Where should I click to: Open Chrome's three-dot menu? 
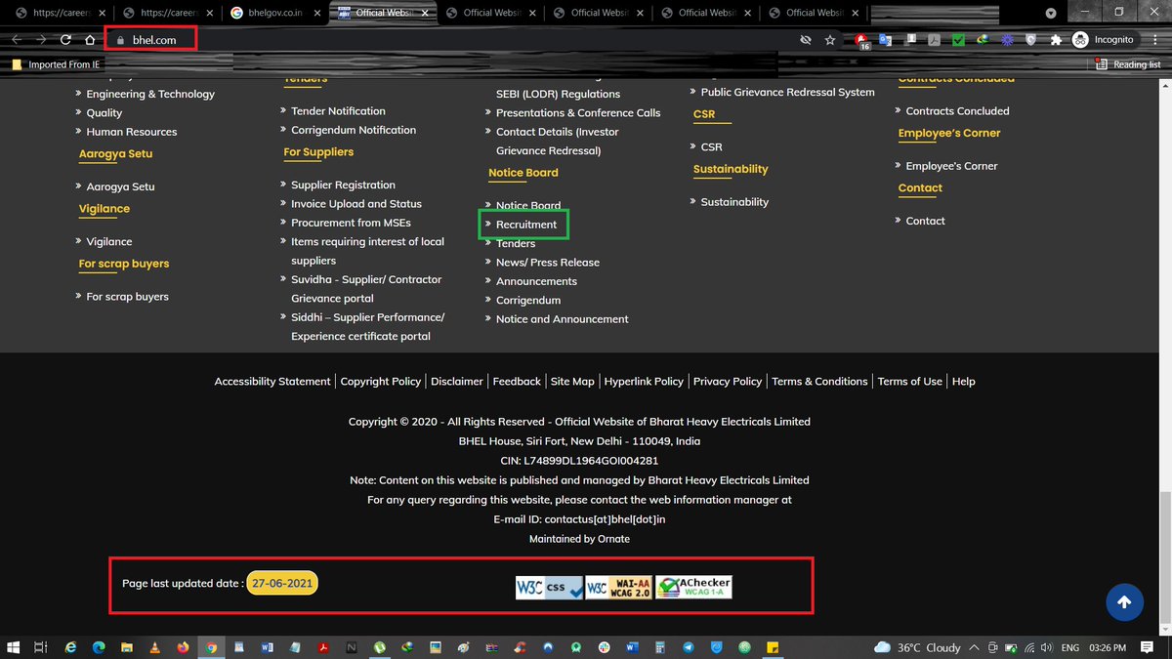(x=1153, y=40)
